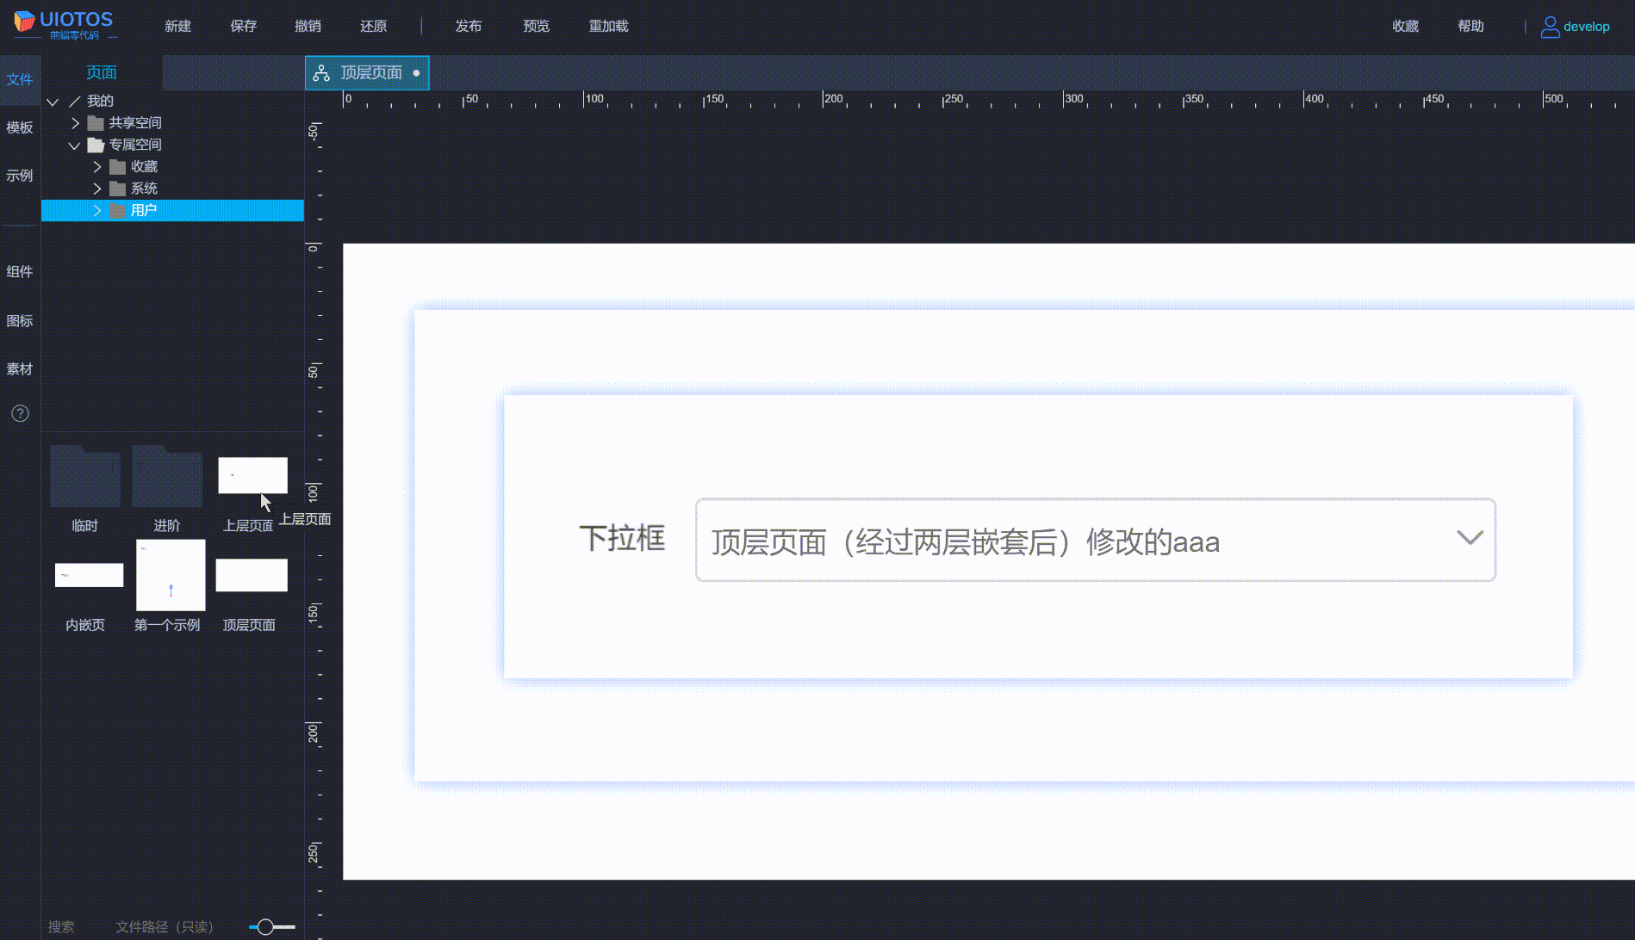Open the 图标 icon library panel
This screenshot has height=940, width=1635.
(21, 320)
